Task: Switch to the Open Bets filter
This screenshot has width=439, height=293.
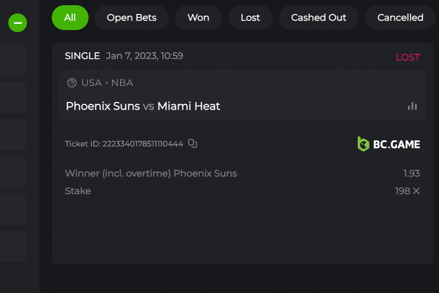Action: [x=131, y=18]
